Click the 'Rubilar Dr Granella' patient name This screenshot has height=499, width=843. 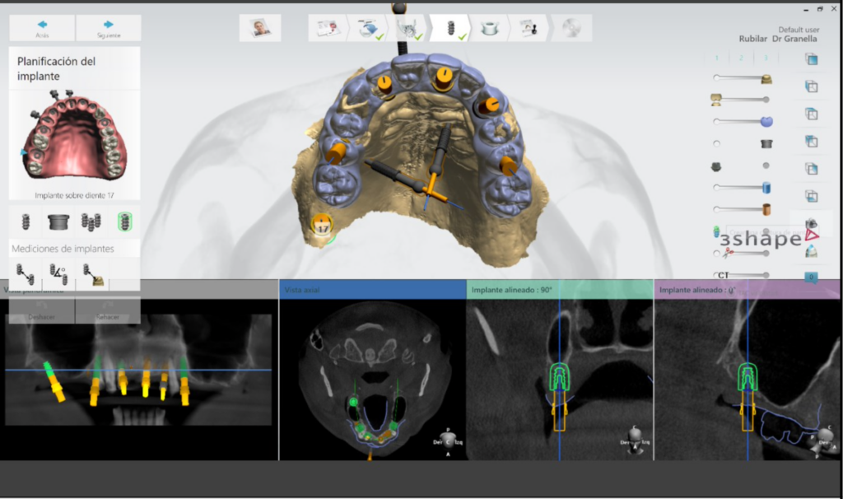[x=777, y=39]
